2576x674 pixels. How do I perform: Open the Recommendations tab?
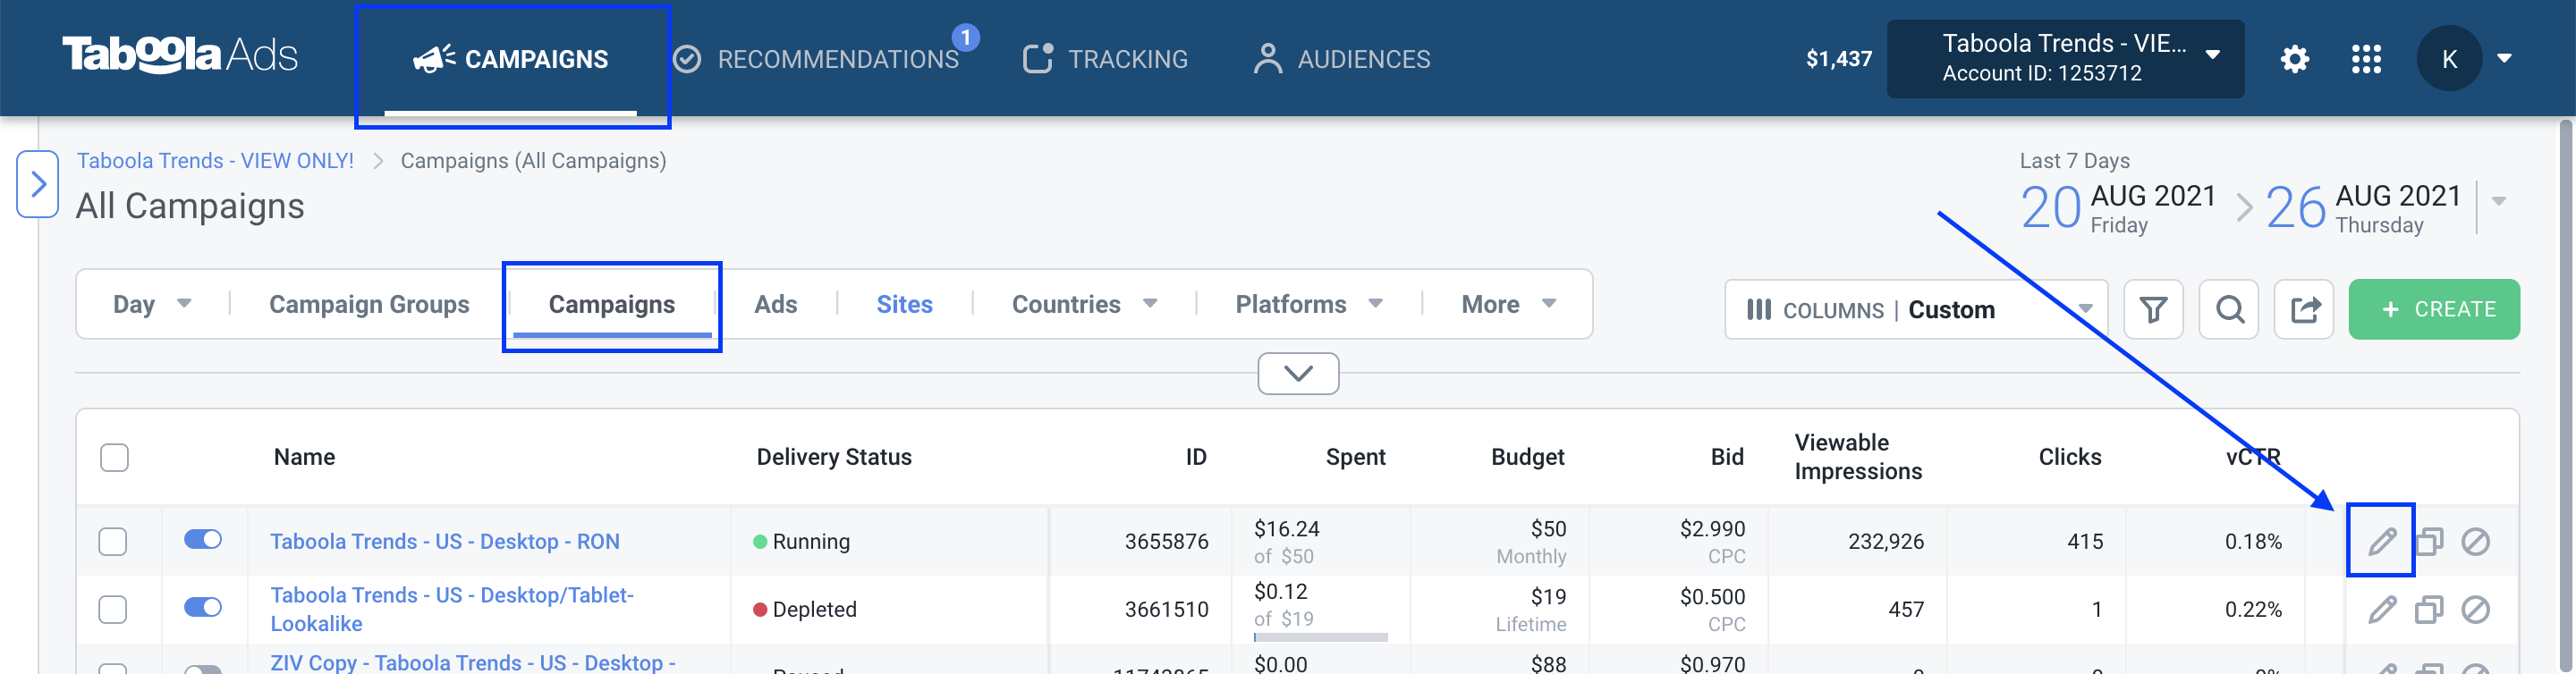coord(815,59)
